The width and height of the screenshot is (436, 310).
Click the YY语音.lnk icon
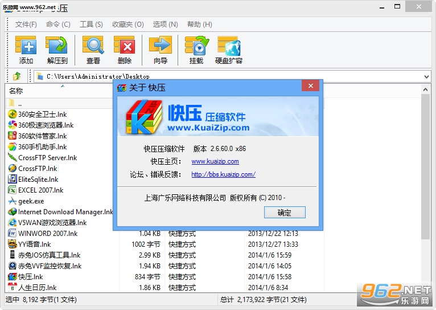(x=12, y=244)
